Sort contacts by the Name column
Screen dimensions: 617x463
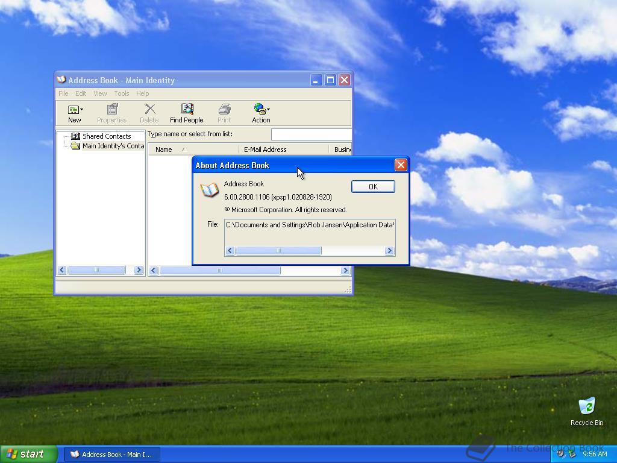click(x=193, y=150)
